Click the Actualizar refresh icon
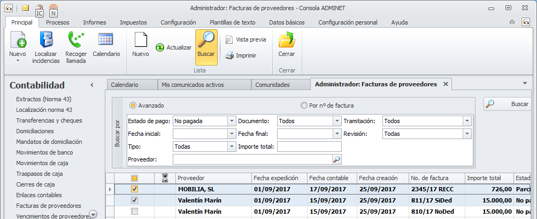This screenshot has width=537, height=219. point(160,47)
